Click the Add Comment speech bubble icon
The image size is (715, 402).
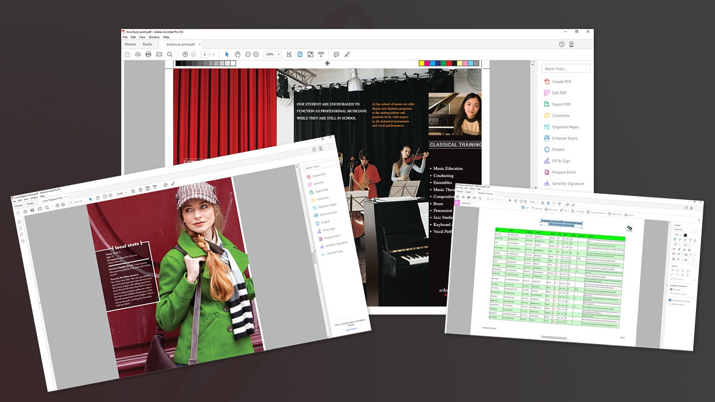point(336,54)
